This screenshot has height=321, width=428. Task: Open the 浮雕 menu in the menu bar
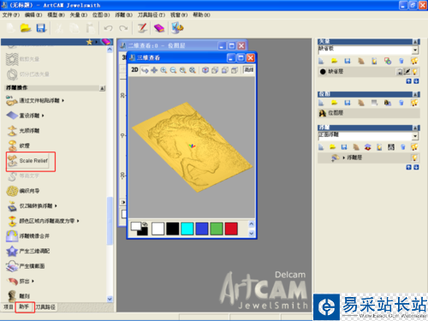123,15
